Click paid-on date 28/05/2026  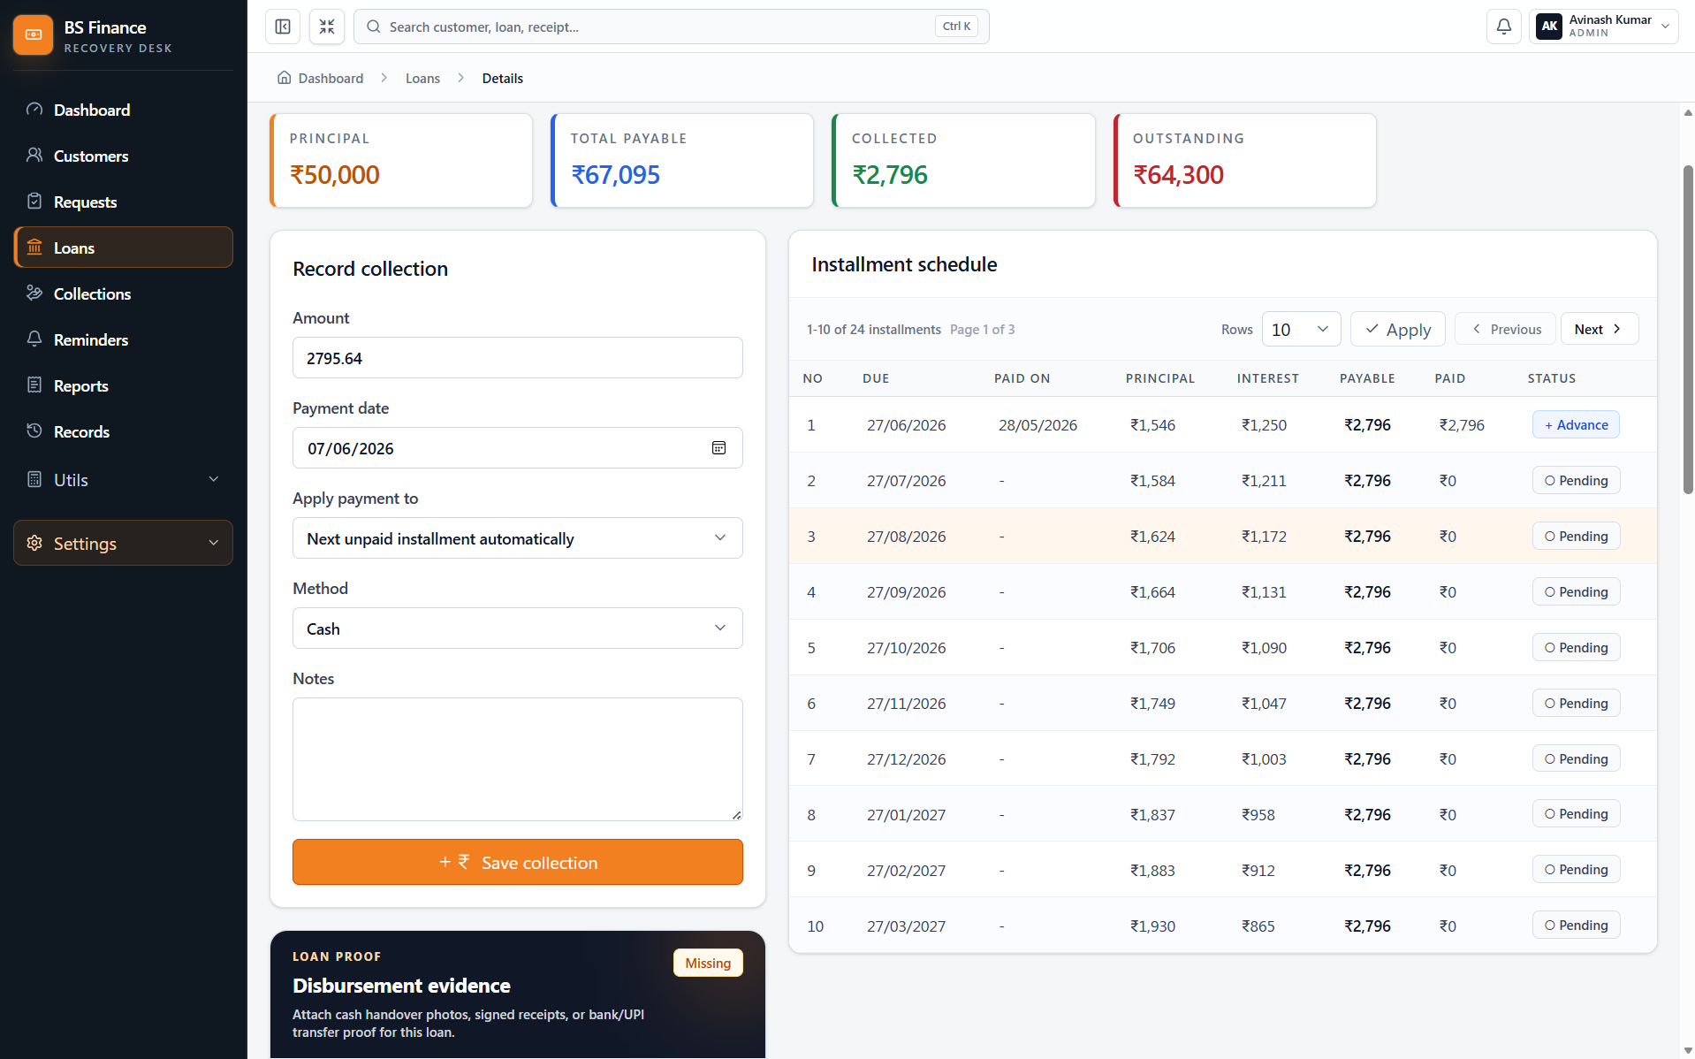pos(1038,425)
